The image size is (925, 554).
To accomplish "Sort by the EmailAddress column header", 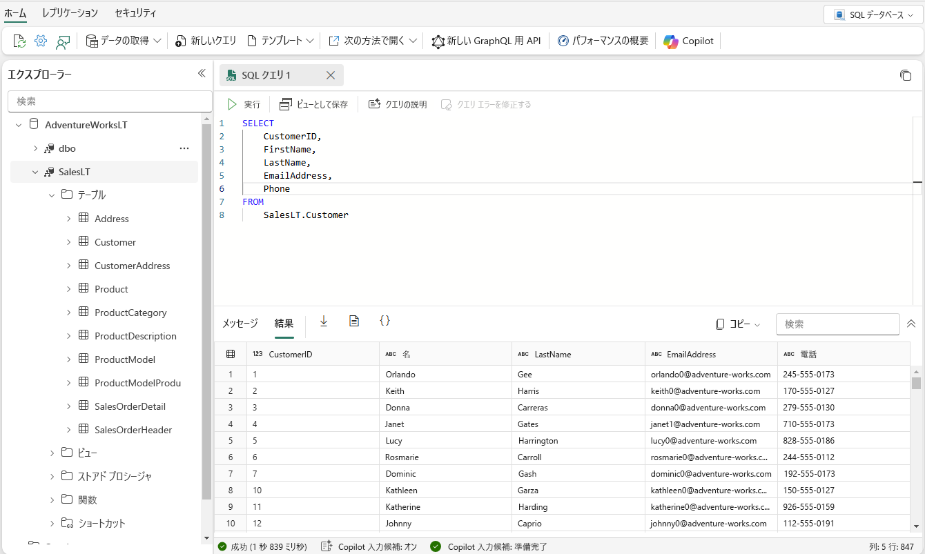I will click(711, 354).
